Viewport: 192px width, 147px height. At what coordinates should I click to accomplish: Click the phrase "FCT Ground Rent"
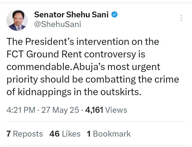[x=44, y=54]
